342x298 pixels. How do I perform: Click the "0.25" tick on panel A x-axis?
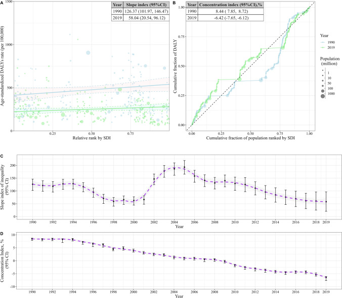click(x=53, y=134)
